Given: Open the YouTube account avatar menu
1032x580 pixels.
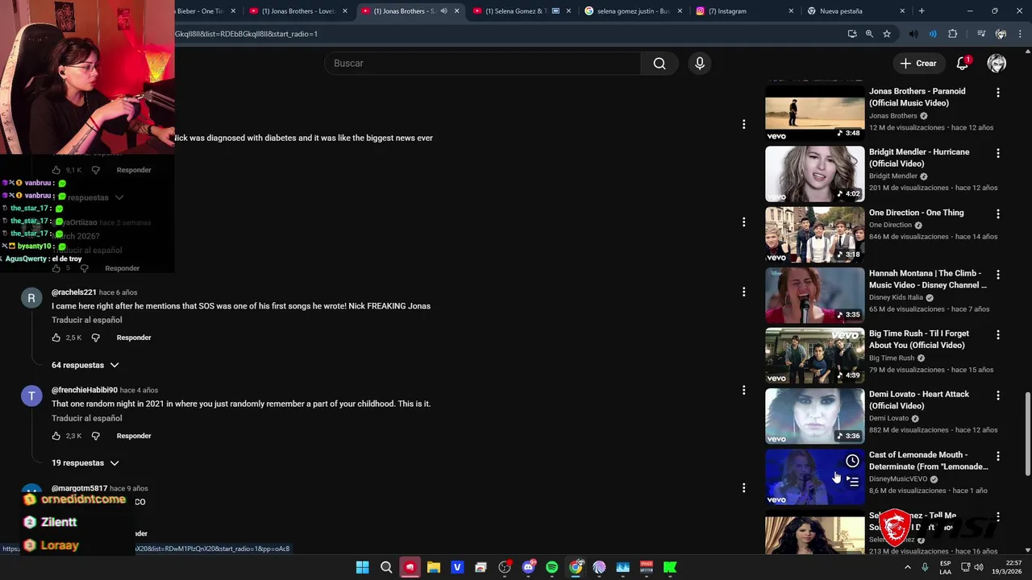Looking at the screenshot, I should coord(997,64).
